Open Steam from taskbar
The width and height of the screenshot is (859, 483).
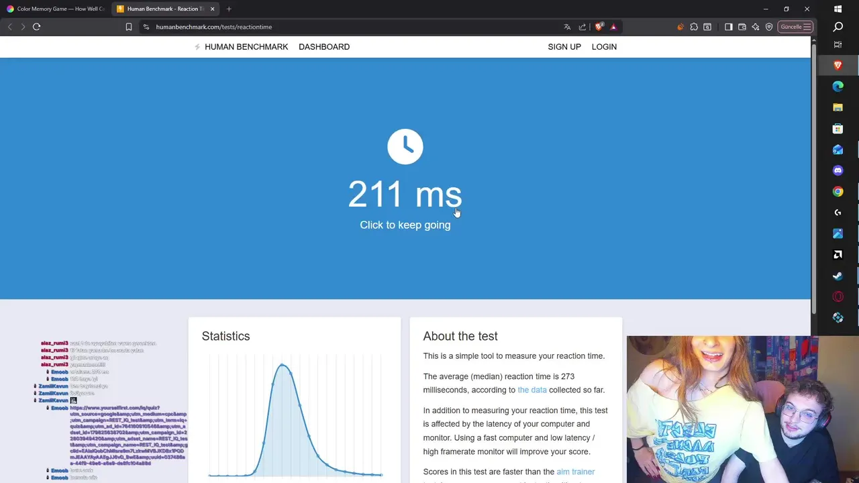[838, 276]
